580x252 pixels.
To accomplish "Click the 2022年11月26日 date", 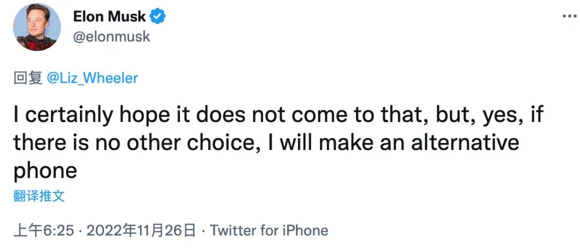I will click(141, 231).
